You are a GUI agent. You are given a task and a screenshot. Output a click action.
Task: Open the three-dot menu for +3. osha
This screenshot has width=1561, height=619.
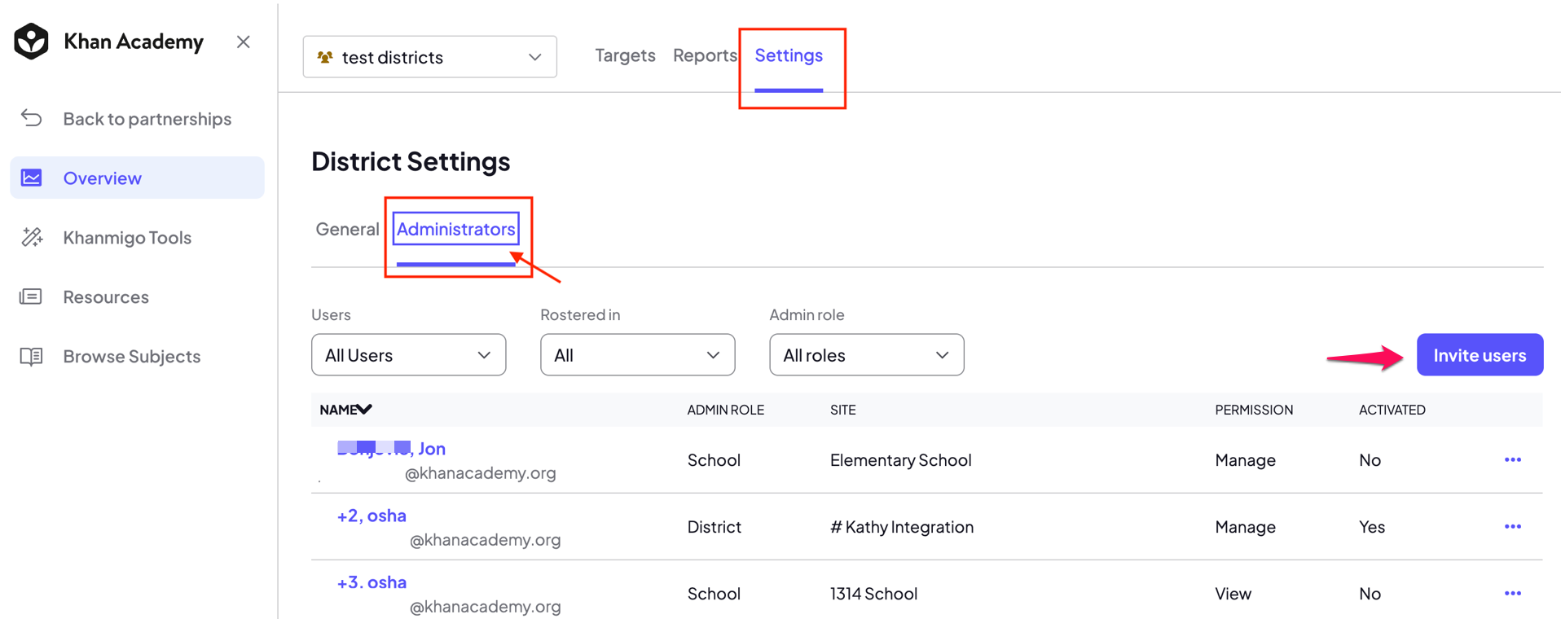pyautogui.click(x=1512, y=594)
